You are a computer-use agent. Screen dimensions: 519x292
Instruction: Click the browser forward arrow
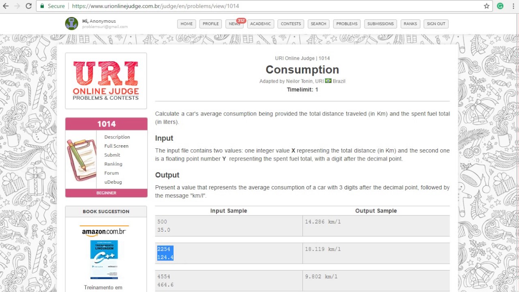(x=17, y=6)
